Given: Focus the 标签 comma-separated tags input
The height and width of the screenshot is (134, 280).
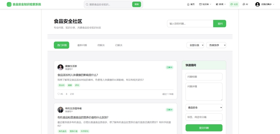Looking at the screenshot, I should [x=204, y=117].
